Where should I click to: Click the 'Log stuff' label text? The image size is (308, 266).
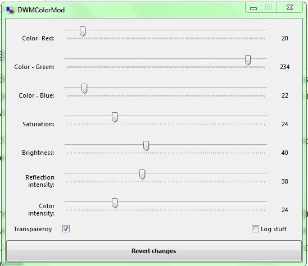(273, 229)
